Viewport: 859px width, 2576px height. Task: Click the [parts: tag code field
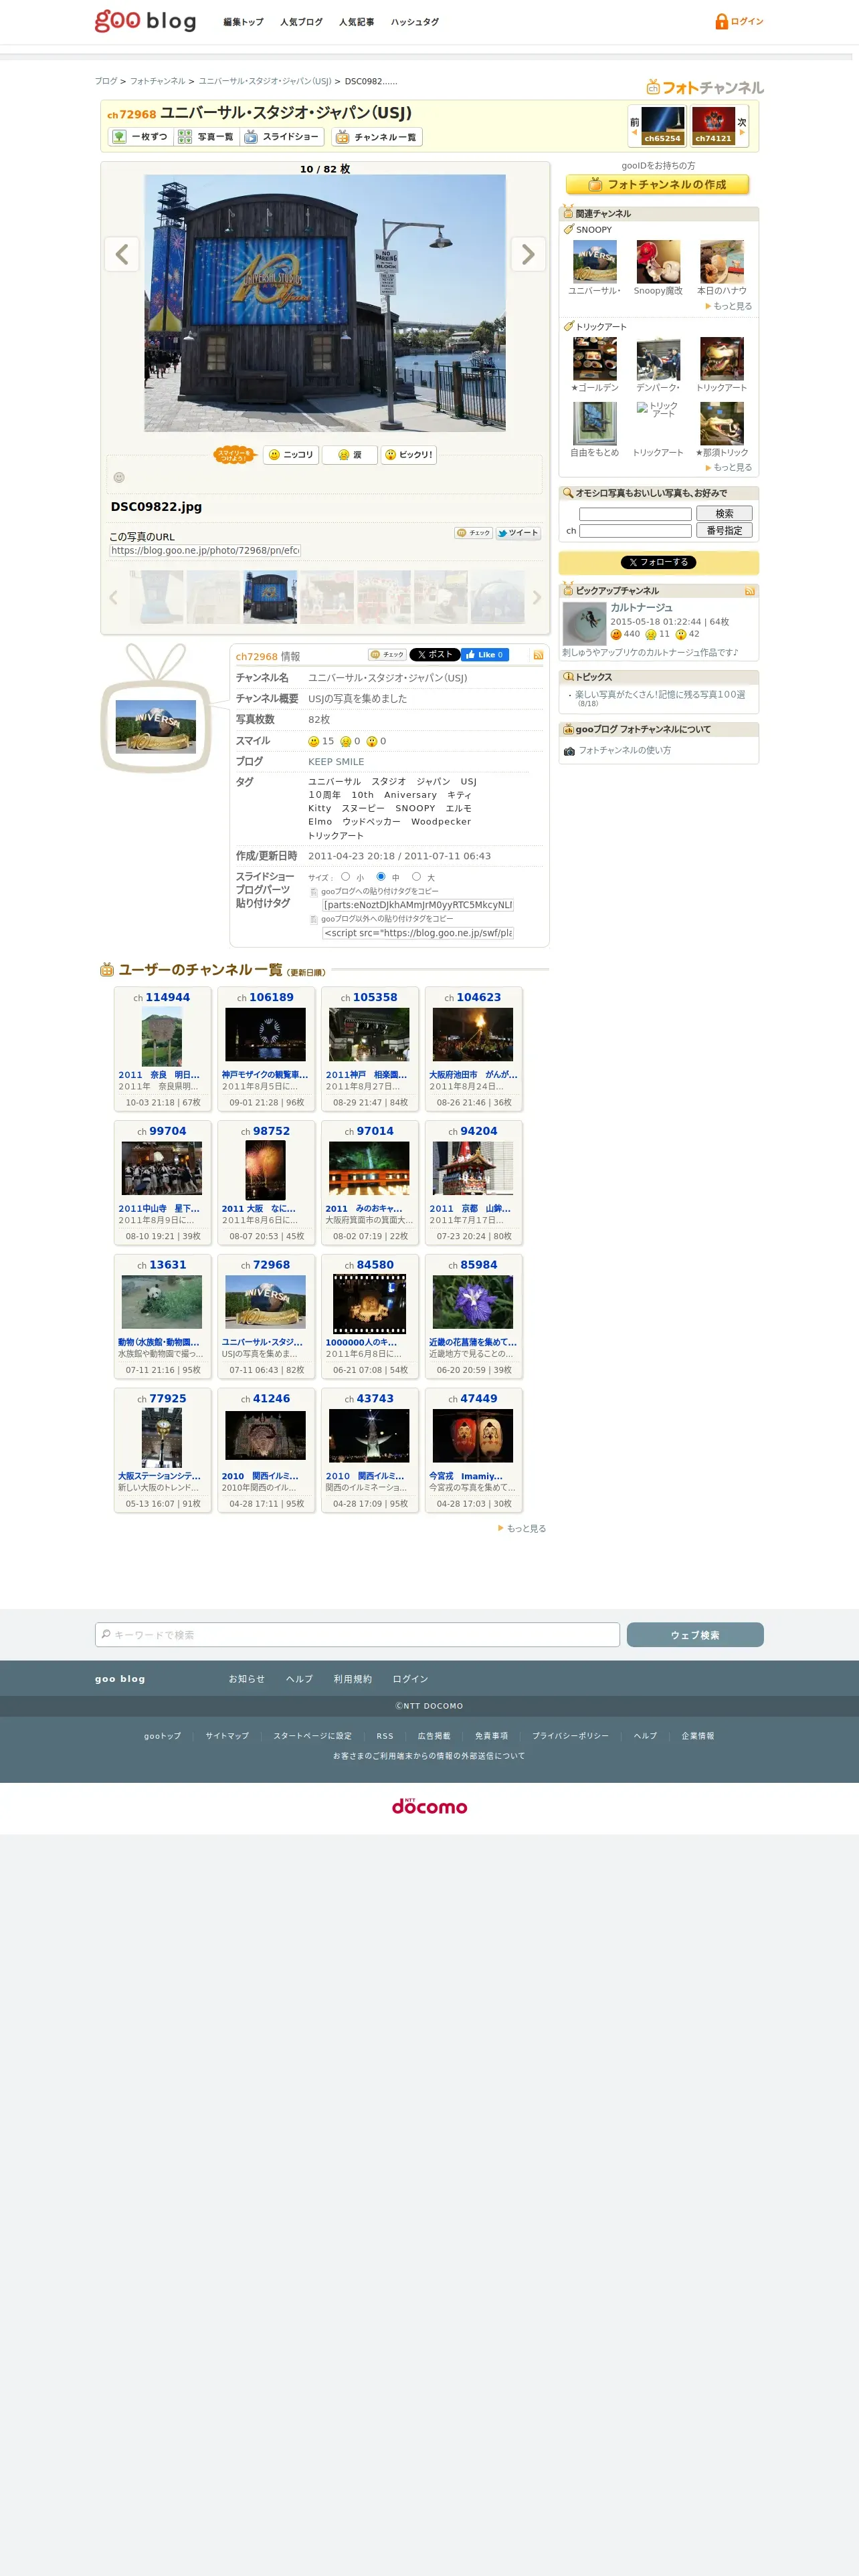point(418,905)
